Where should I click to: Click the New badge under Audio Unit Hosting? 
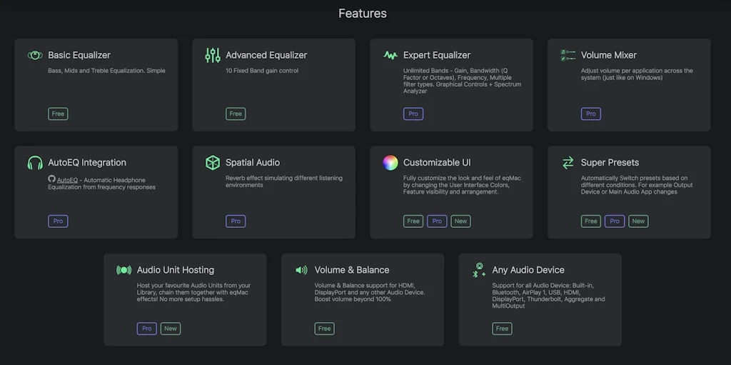pos(170,329)
